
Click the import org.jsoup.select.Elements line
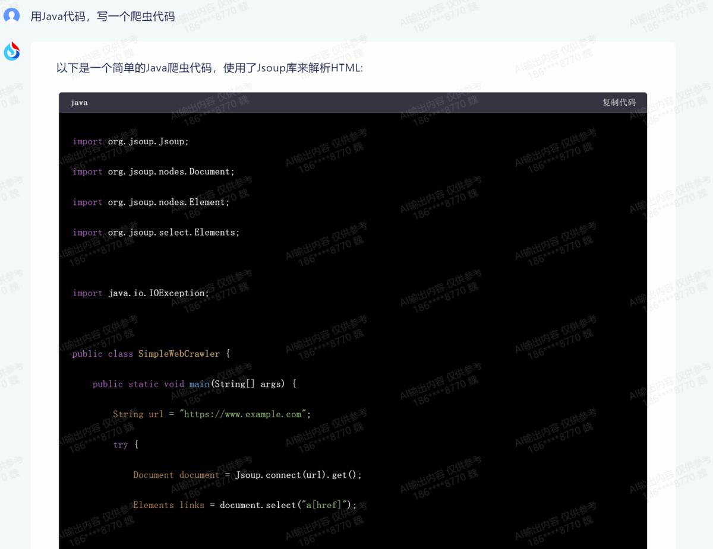click(156, 232)
